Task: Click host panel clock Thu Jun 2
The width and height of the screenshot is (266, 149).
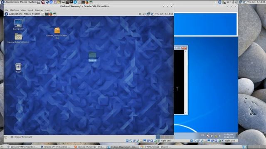Action: point(256,2)
